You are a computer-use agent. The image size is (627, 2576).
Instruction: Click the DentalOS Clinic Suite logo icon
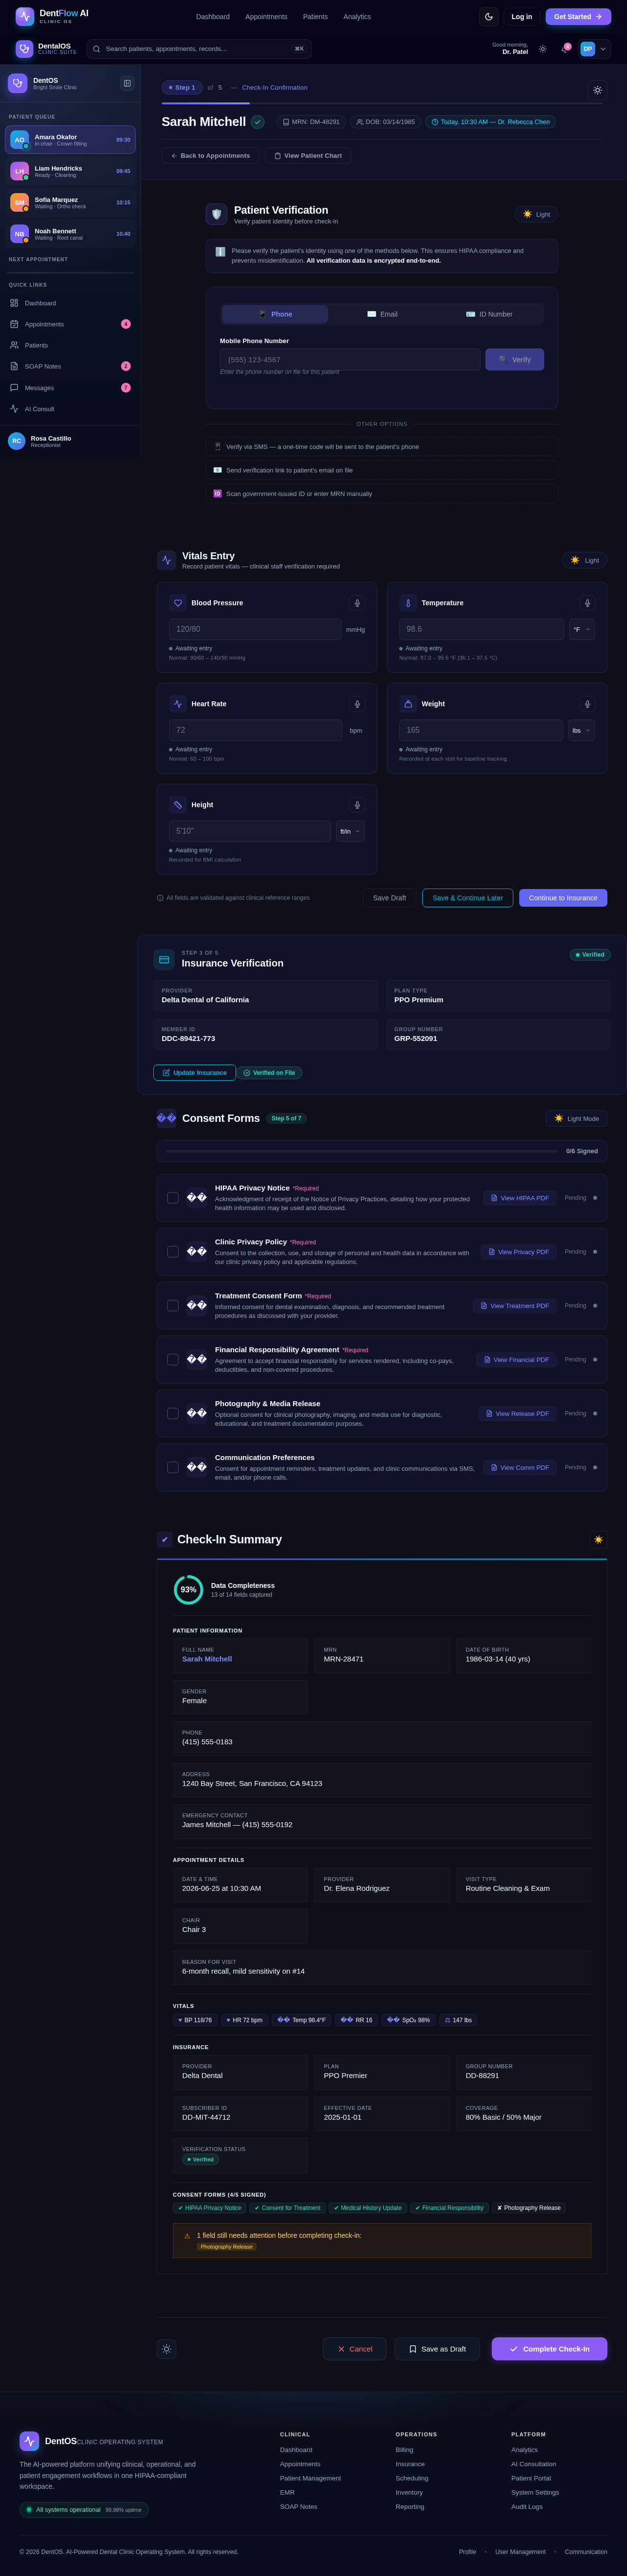pos(25,49)
